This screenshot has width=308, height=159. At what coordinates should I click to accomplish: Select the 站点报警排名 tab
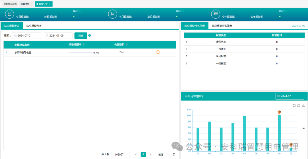pos(12,26)
